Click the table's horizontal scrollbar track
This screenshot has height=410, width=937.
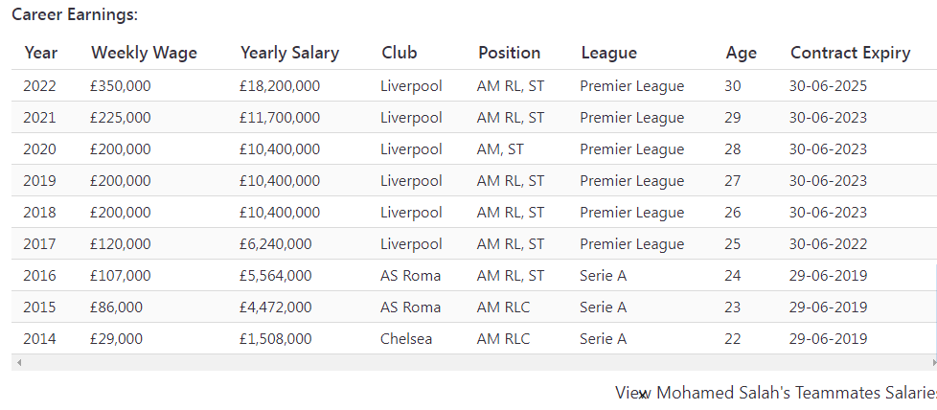(474, 362)
